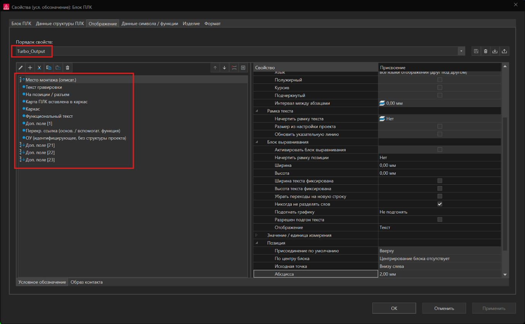Move property up with the up arrow icon
525x324 pixels.
[215, 67]
